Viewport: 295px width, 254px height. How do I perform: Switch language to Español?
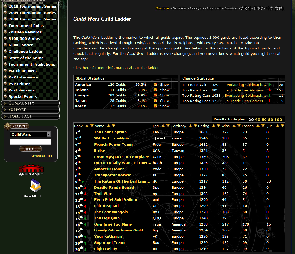pyautogui.click(x=231, y=8)
